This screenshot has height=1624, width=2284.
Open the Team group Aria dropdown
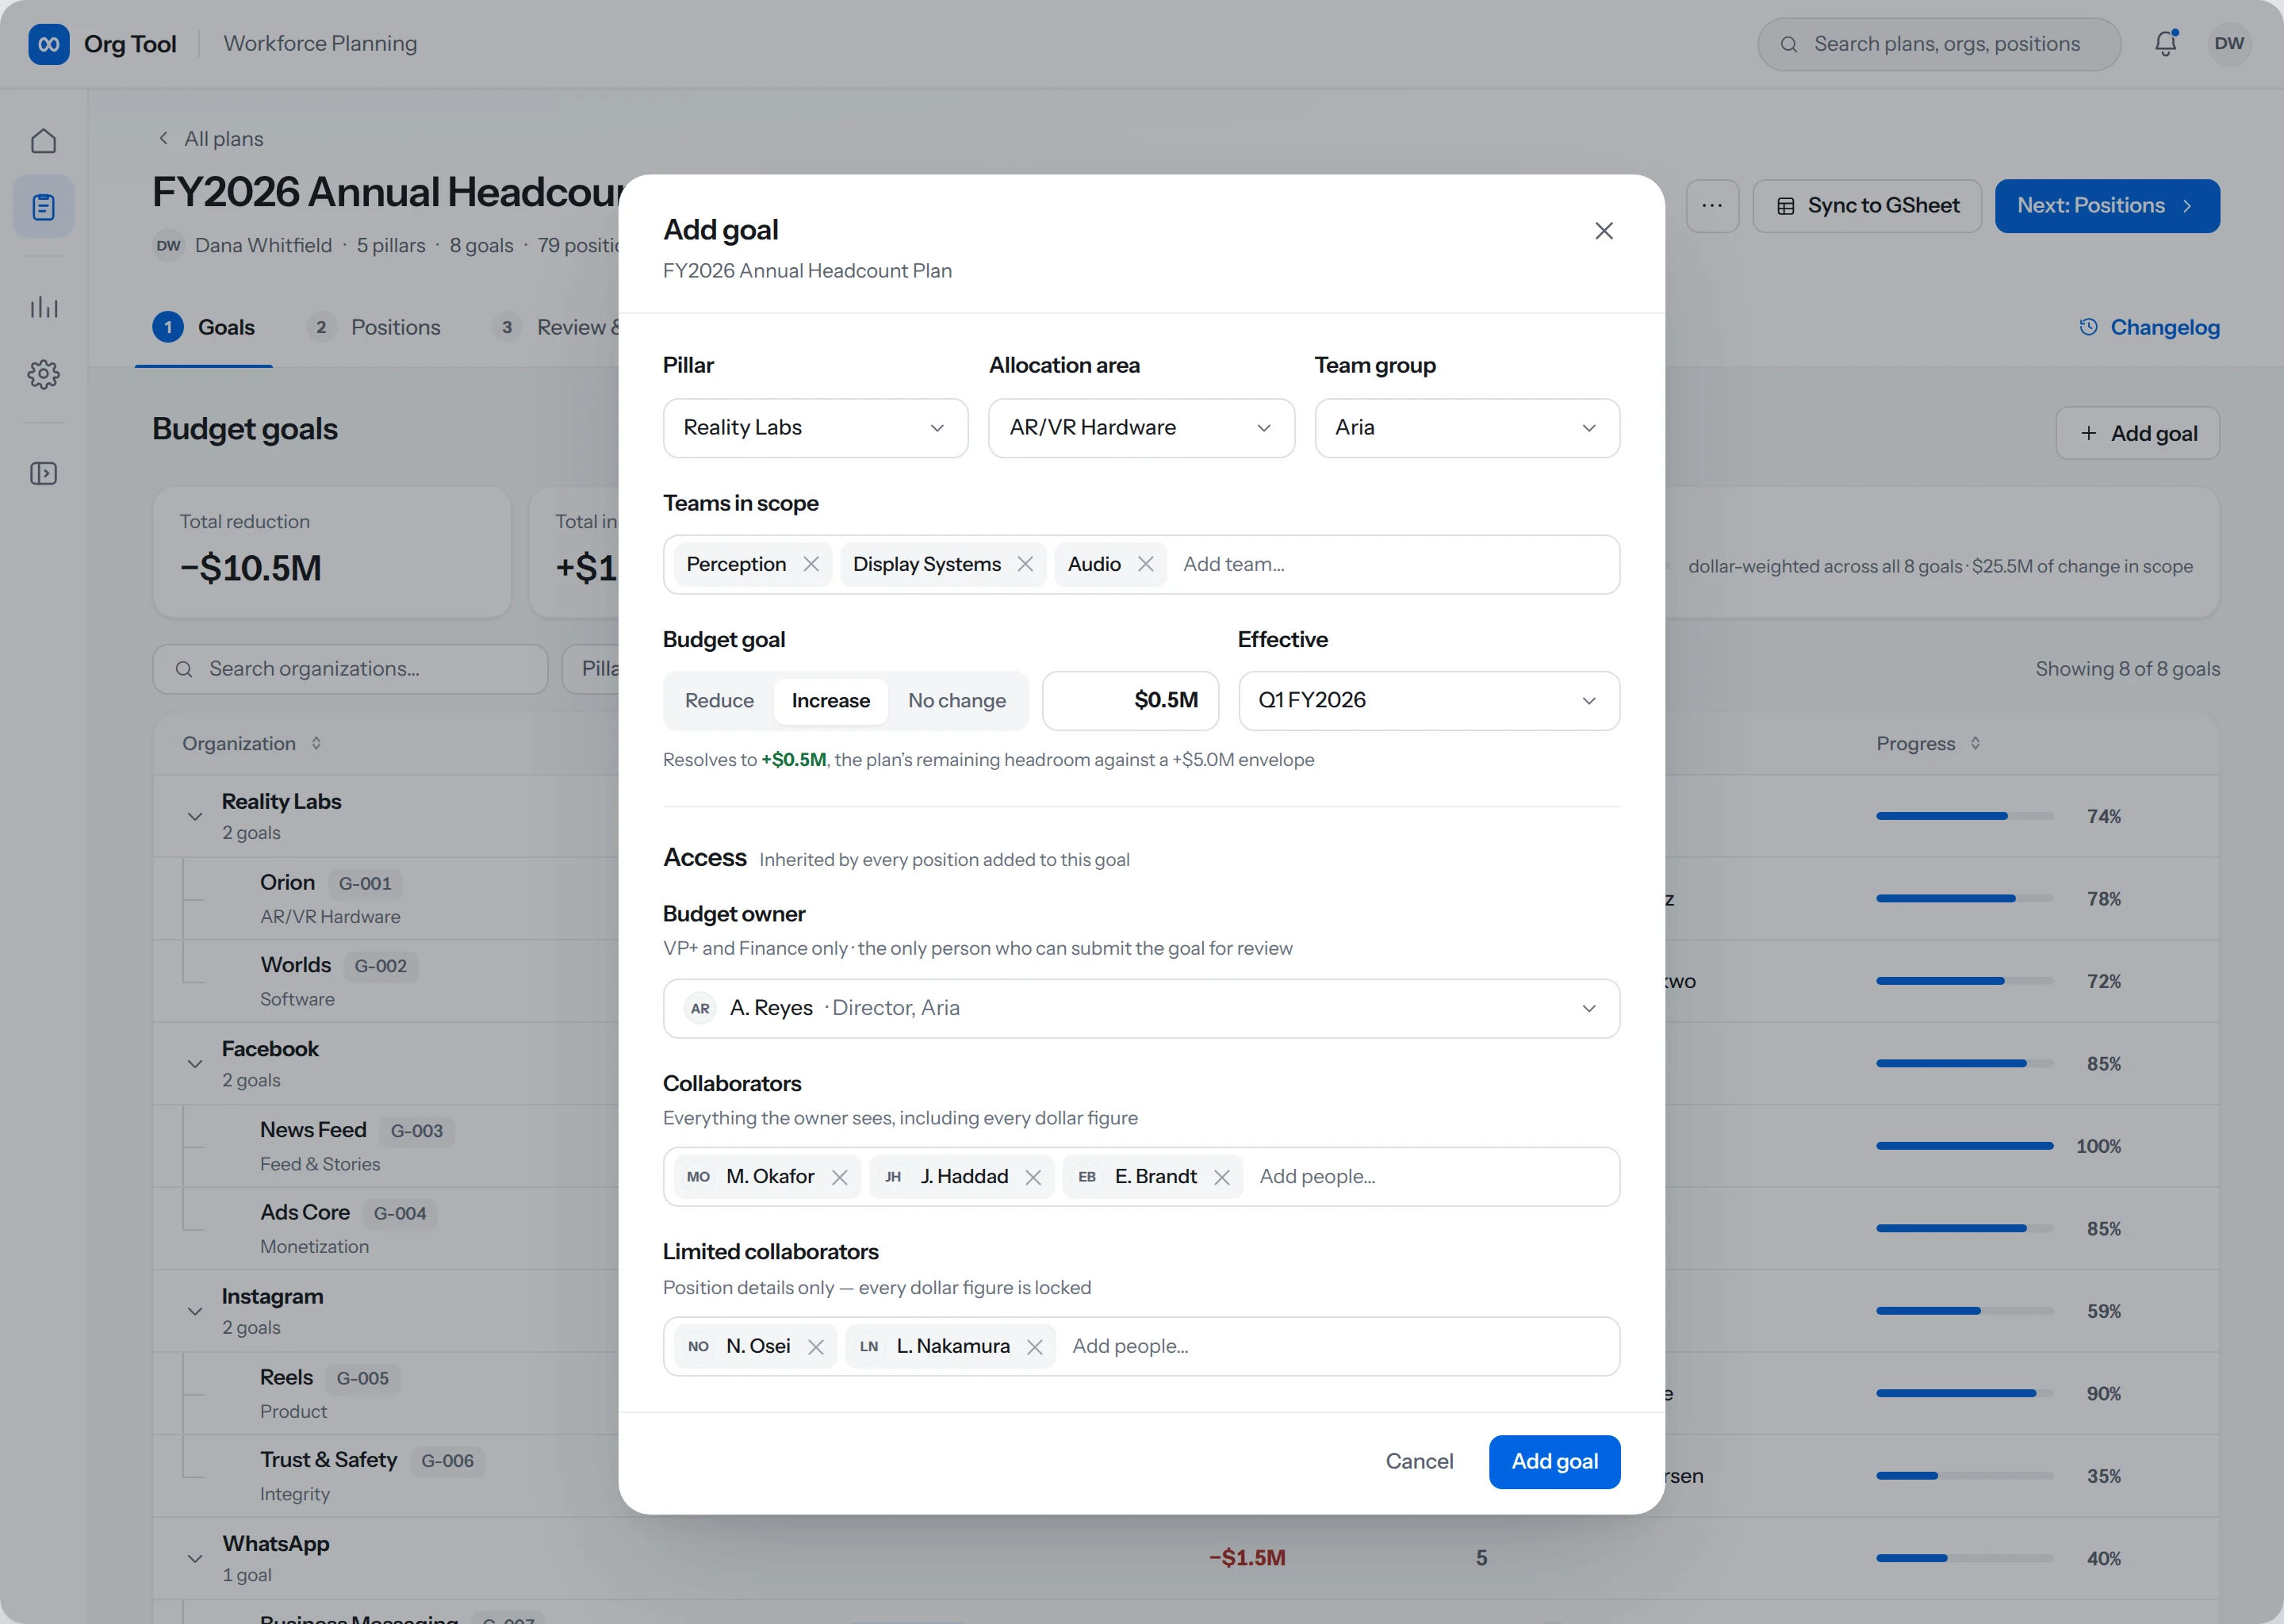point(1466,428)
